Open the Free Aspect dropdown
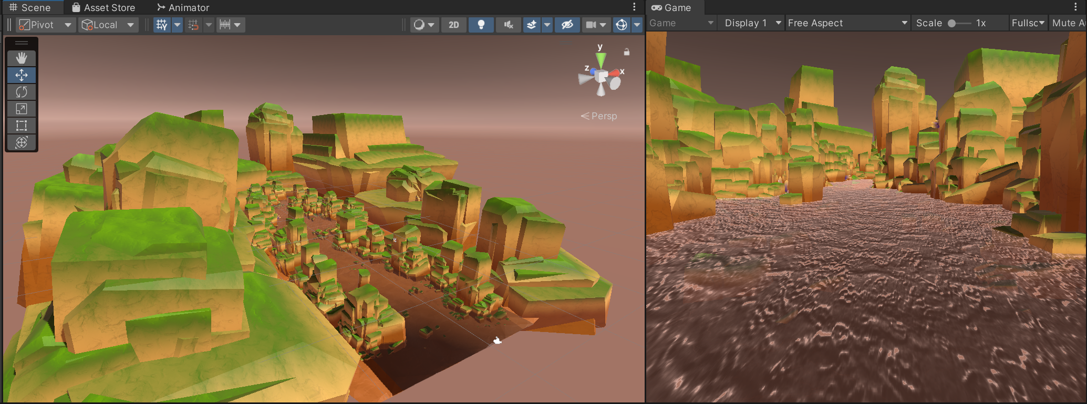This screenshot has width=1087, height=404. [847, 23]
